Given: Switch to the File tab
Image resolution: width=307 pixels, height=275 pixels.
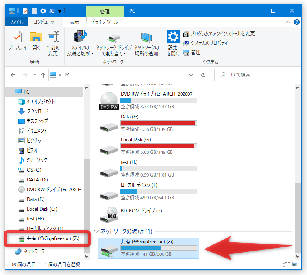Looking at the screenshot, I should point(17,22).
